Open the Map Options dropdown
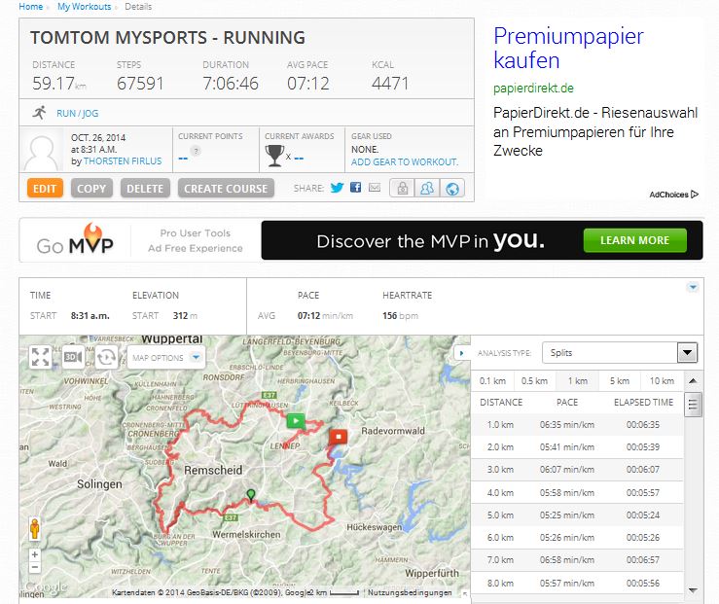Viewport: 719px width, 604px height. [168, 357]
